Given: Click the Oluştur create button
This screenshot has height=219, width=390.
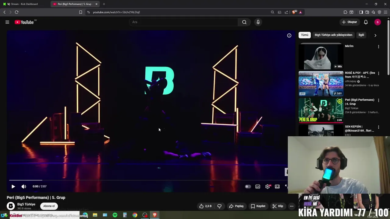Looking at the screenshot, I should pyautogui.click(x=349, y=22).
